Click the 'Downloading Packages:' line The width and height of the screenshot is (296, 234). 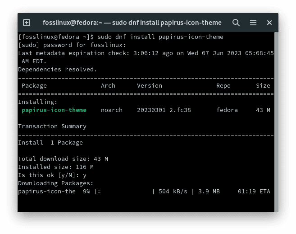pos(56,183)
